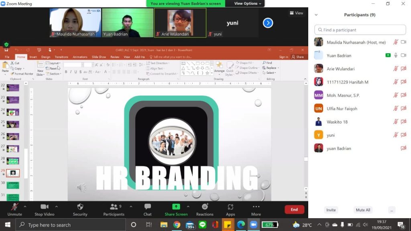Toggle mute for Waskito 18
Image resolution: width=411 pixels, height=231 pixels.
coord(395,122)
